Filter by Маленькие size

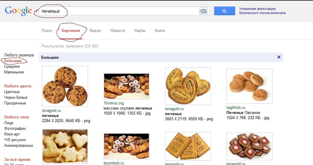(14, 72)
